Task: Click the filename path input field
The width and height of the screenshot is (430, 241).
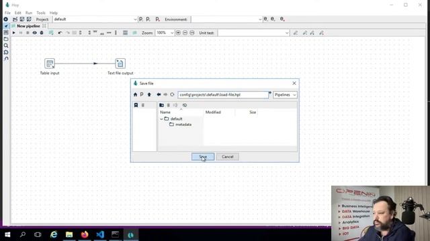Action: click(x=223, y=95)
